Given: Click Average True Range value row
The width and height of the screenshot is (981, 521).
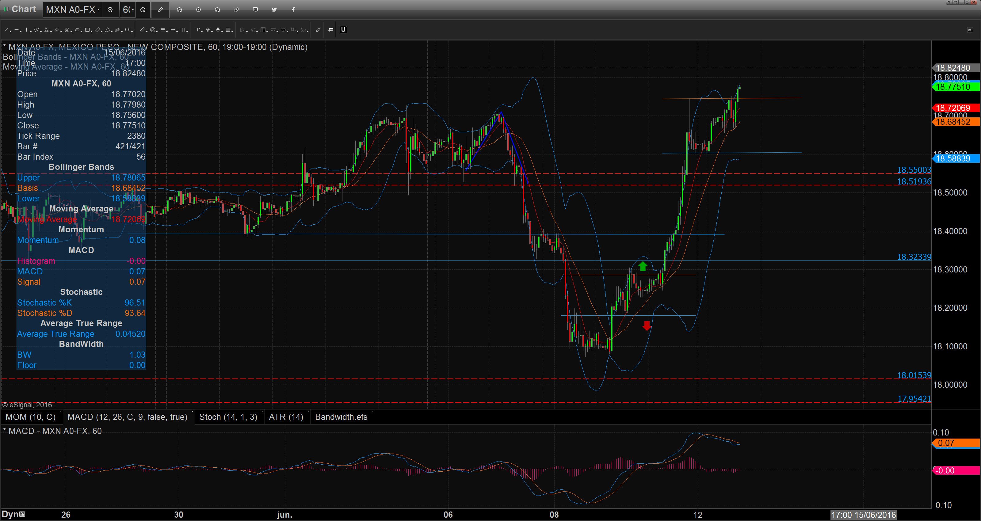Looking at the screenshot, I should pyautogui.click(x=81, y=334).
